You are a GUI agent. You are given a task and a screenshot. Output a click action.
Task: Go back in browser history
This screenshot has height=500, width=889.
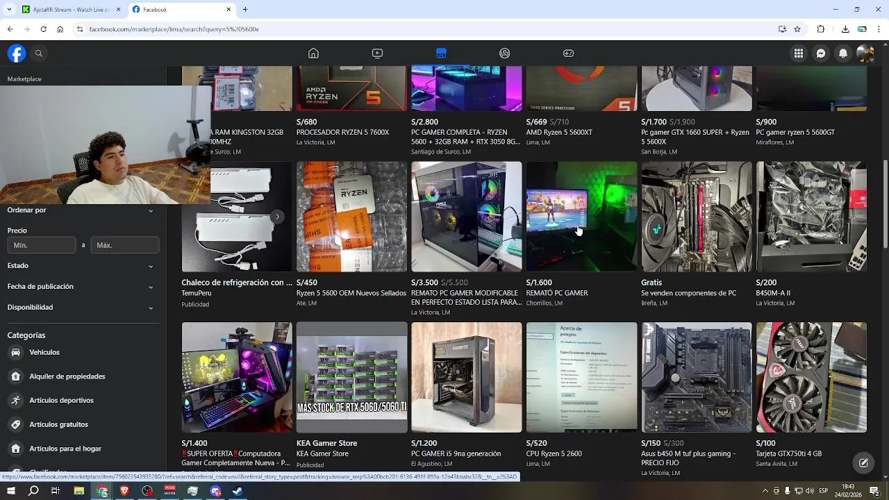[x=10, y=29]
